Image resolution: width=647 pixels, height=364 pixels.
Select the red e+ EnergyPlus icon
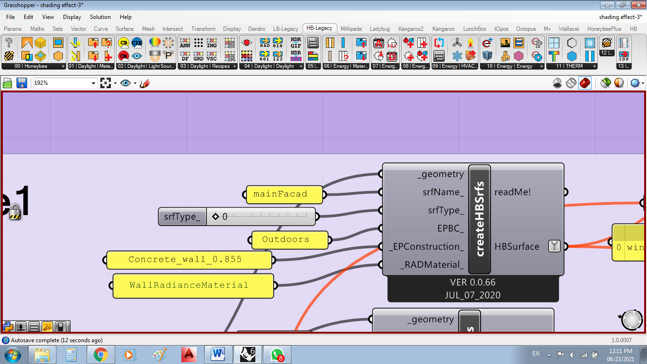(x=487, y=43)
